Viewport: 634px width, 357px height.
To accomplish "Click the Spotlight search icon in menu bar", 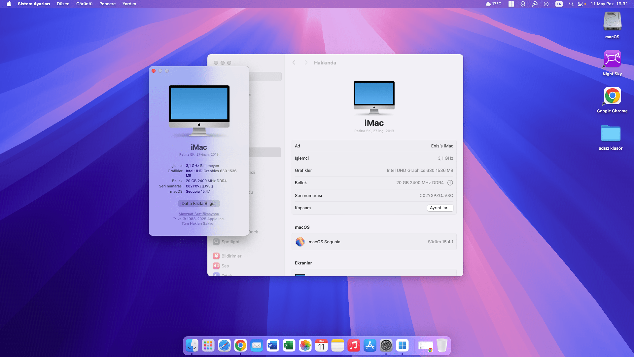I will (x=571, y=4).
